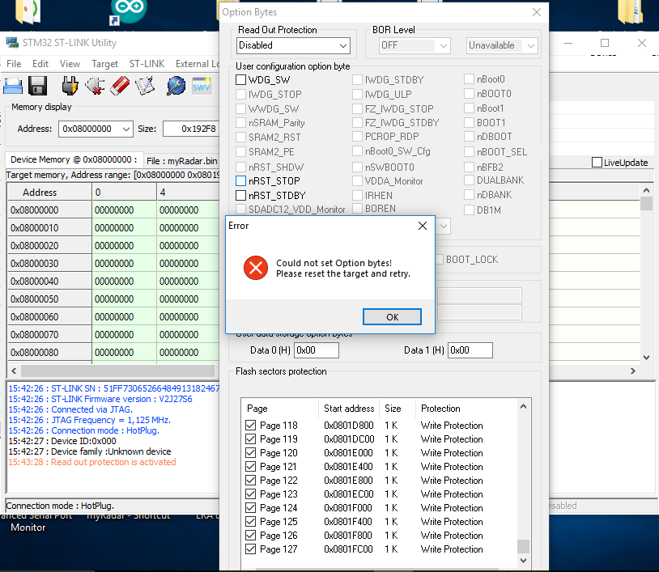The image size is (659, 572).
Task: Click the Disconnect from target icon
Action: click(x=95, y=86)
